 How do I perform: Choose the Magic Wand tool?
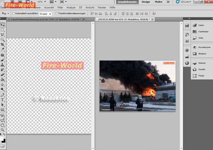(x=2, y=40)
